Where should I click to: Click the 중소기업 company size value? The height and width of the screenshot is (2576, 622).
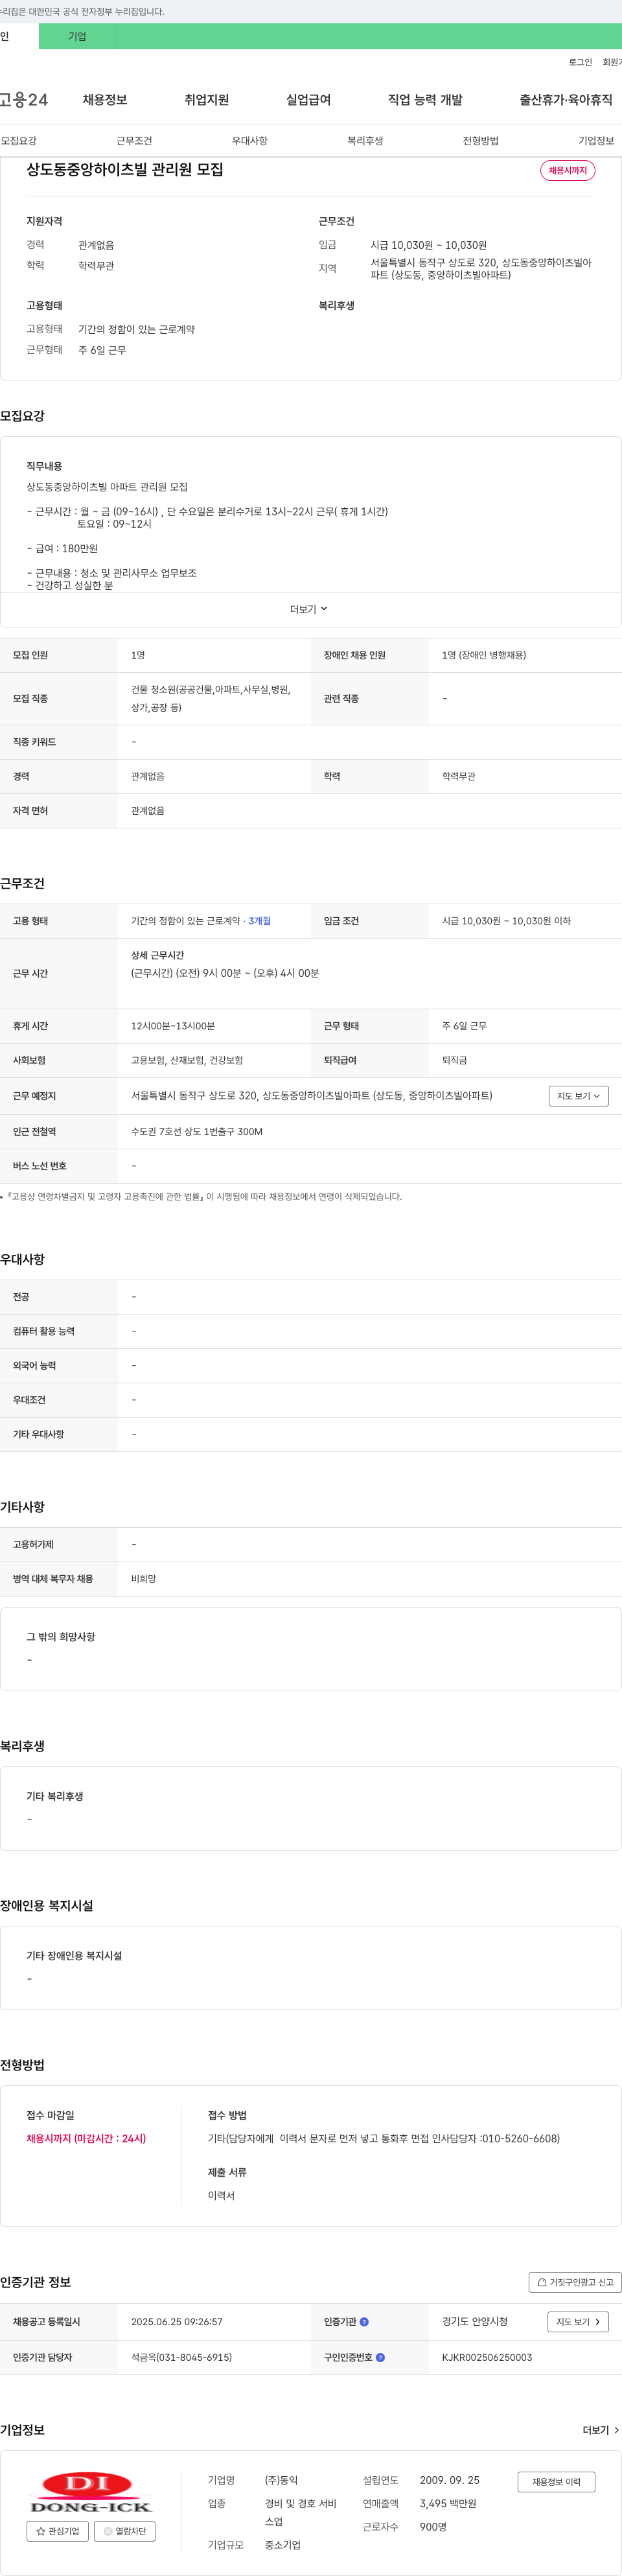(x=283, y=2544)
